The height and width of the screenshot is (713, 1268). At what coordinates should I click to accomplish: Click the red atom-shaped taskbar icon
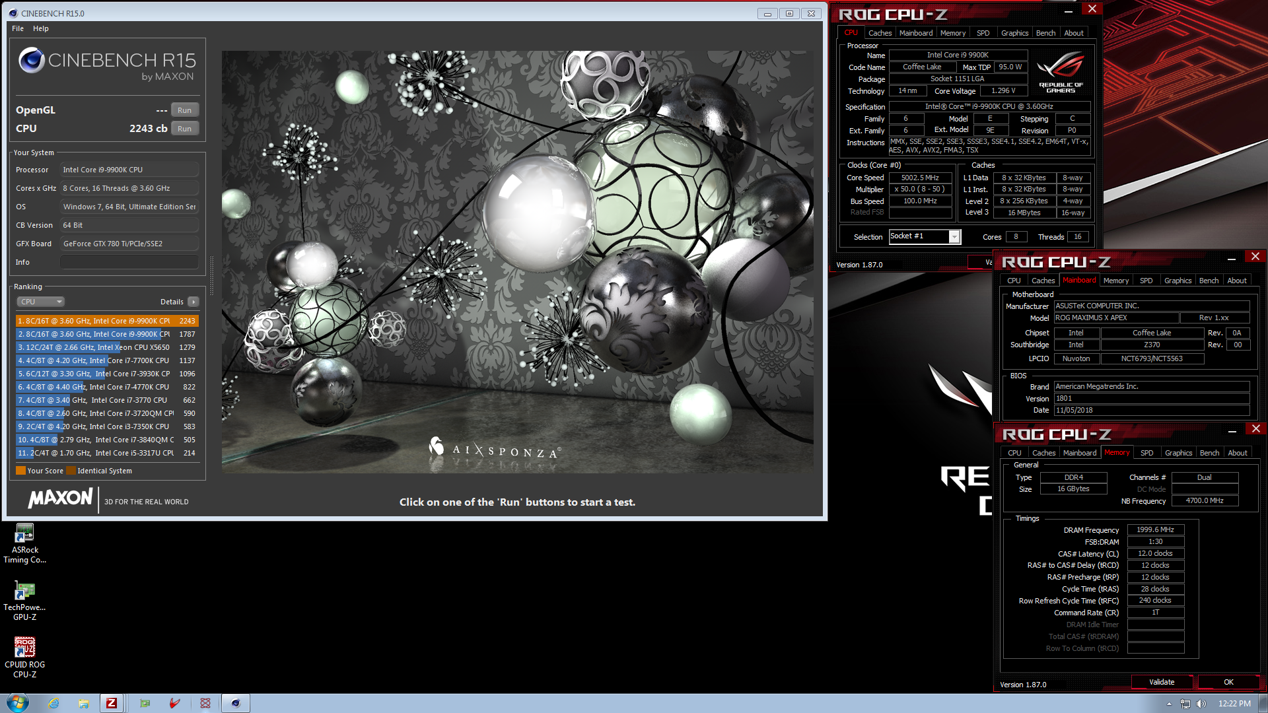pos(205,703)
